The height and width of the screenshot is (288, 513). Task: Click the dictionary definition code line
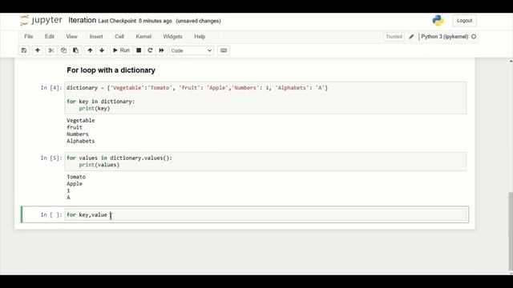[x=197, y=87]
